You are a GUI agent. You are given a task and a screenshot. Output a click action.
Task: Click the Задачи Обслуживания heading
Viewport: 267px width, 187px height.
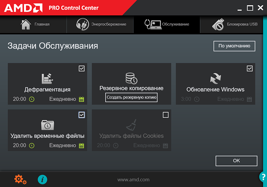tap(53, 46)
